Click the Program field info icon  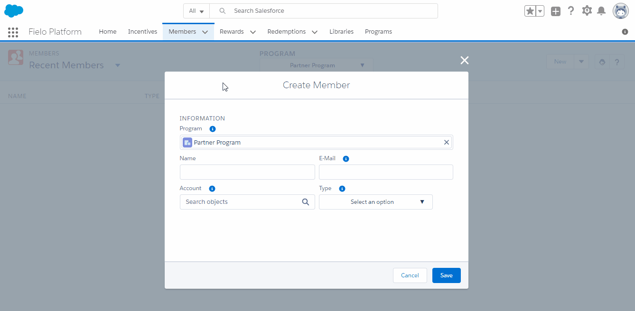tap(213, 129)
